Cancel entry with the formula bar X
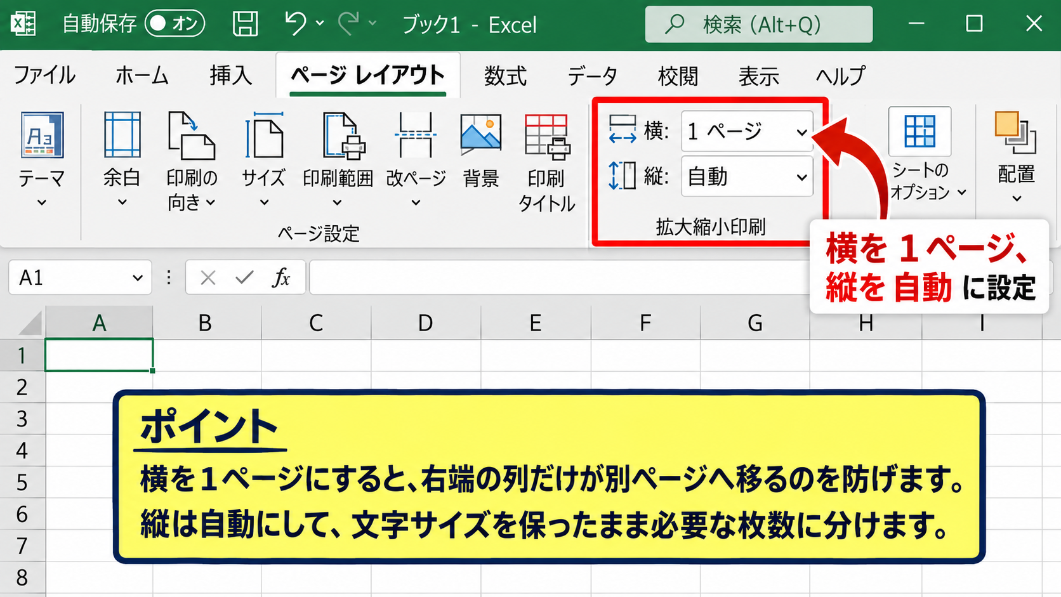The width and height of the screenshot is (1061, 597). [208, 278]
